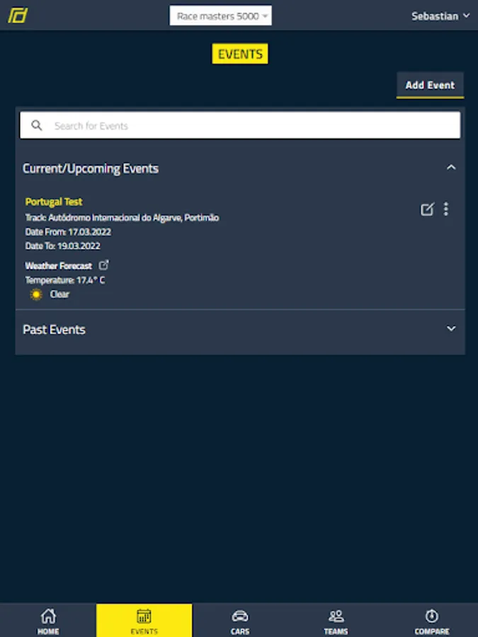
Task: Click the Past Events title
Action: coord(54,329)
